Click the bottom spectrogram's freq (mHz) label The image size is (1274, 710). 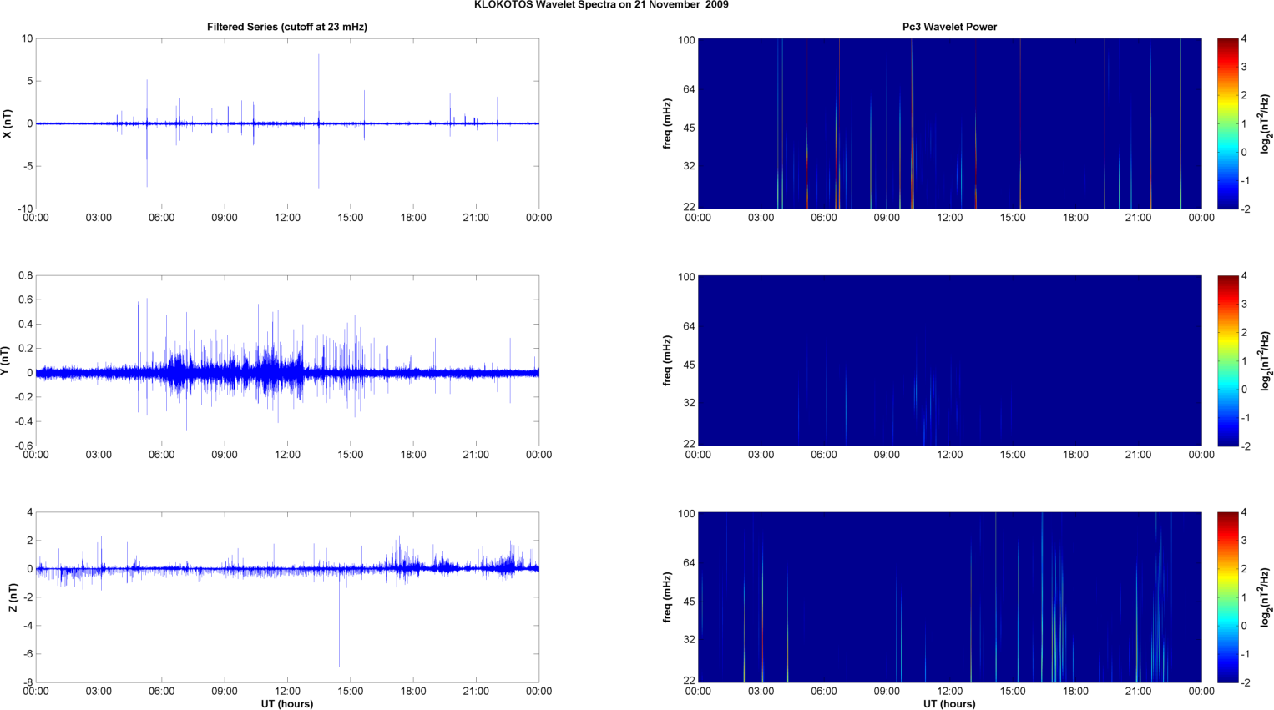[668, 597]
